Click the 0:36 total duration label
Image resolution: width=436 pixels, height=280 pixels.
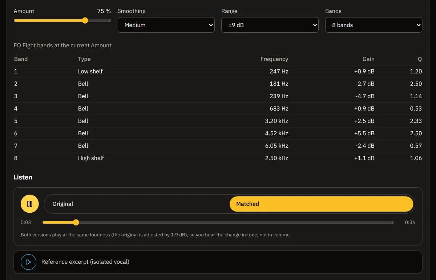coord(410,222)
